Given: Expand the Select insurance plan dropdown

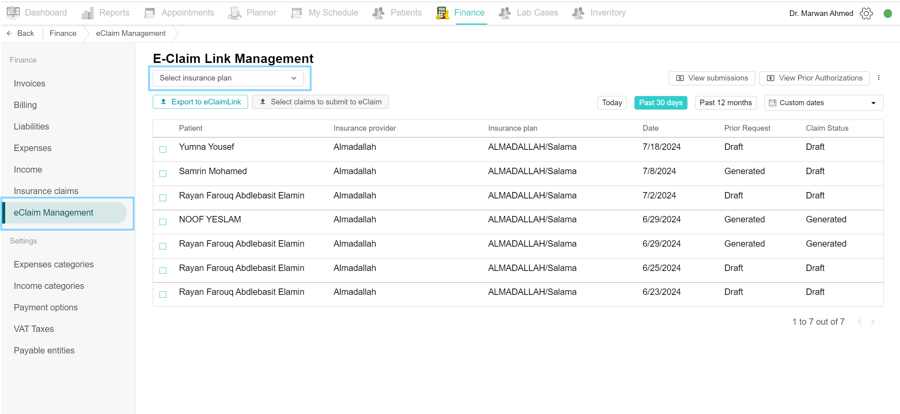Looking at the screenshot, I should [228, 78].
